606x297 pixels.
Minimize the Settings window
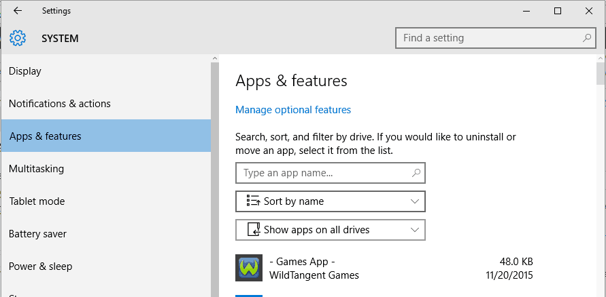(526, 11)
